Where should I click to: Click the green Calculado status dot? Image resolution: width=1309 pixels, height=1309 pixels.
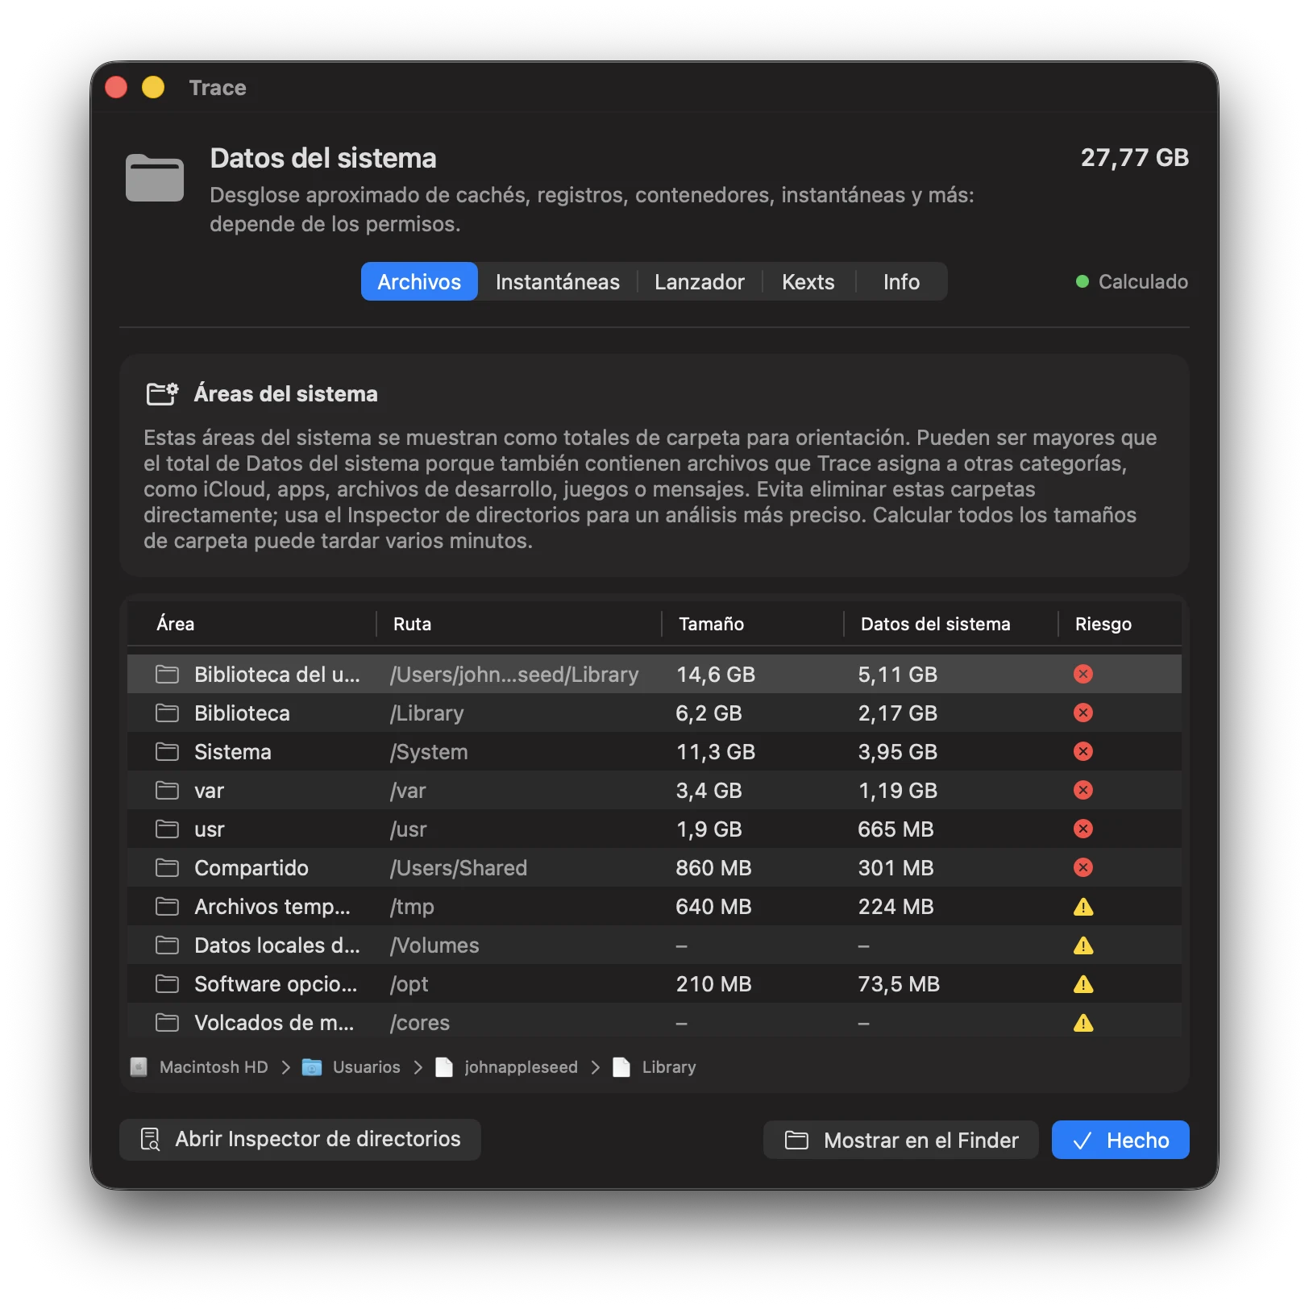pos(1083,281)
